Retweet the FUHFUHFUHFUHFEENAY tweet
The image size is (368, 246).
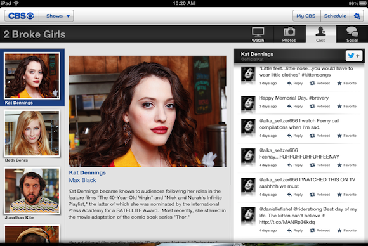[320, 165]
